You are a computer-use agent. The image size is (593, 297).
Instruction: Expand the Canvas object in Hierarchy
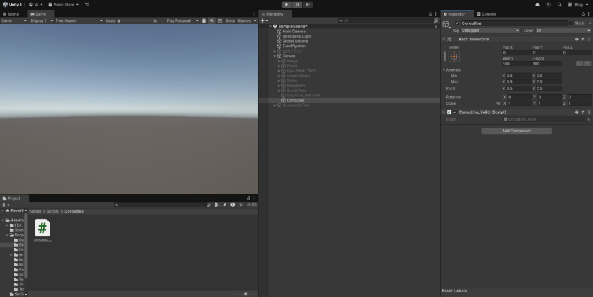(x=274, y=56)
